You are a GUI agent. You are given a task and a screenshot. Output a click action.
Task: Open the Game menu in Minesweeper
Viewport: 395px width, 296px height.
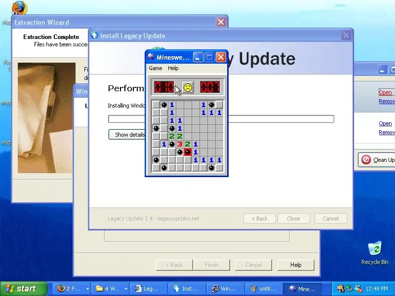click(x=155, y=68)
